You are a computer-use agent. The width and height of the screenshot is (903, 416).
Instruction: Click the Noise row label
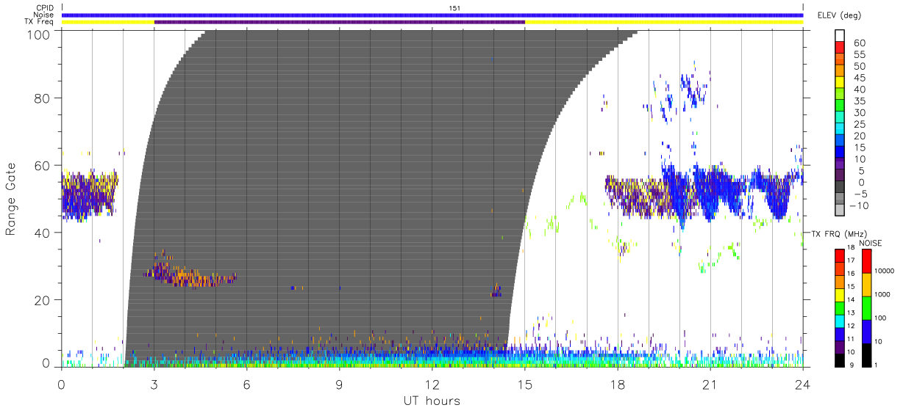pyautogui.click(x=43, y=15)
